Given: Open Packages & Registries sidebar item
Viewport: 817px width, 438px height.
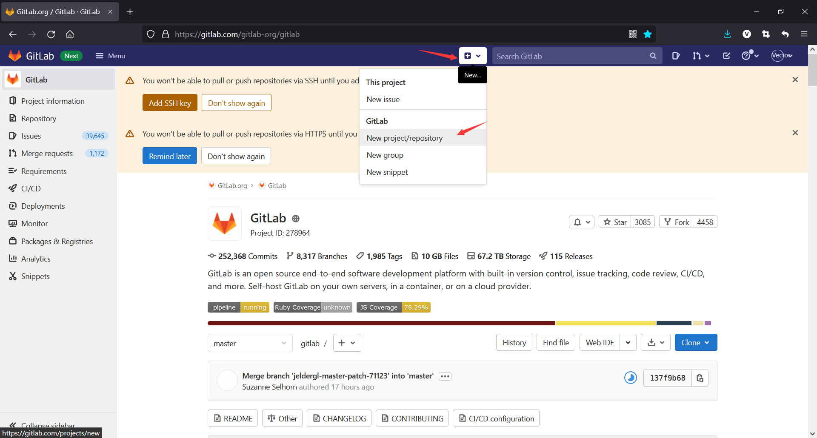Looking at the screenshot, I should pyautogui.click(x=58, y=241).
